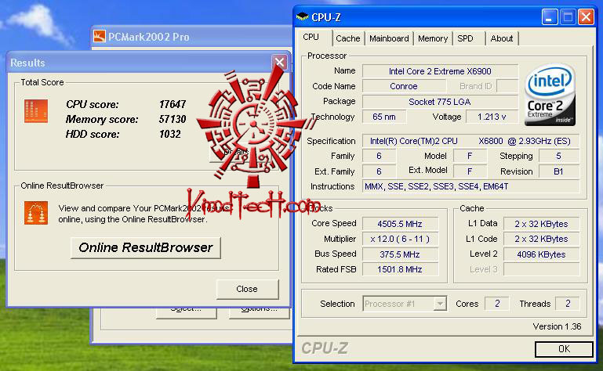Click the L1 Code value 2 x 32 KBytes
The image size is (603, 371).
[541, 239]
